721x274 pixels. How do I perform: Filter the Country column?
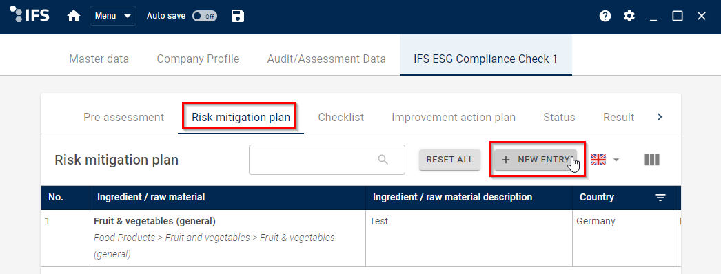(660, 198)
